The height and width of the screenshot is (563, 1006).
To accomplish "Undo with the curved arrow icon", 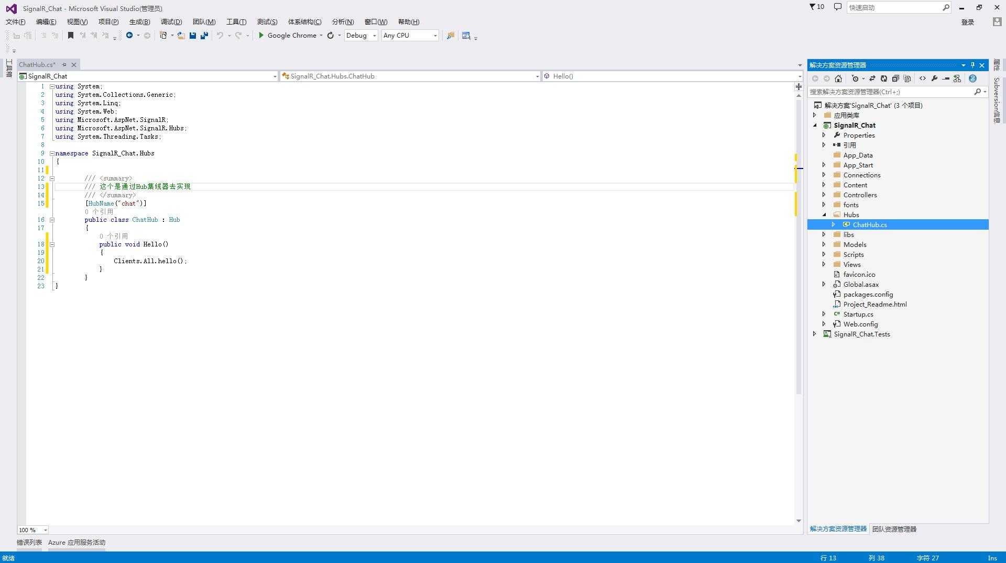I will click(x=220, y=36).
